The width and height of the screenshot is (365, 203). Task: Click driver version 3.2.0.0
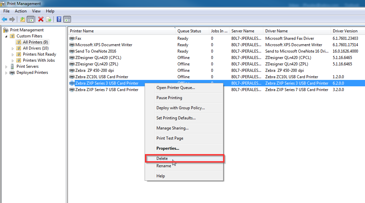pos(338,90)
